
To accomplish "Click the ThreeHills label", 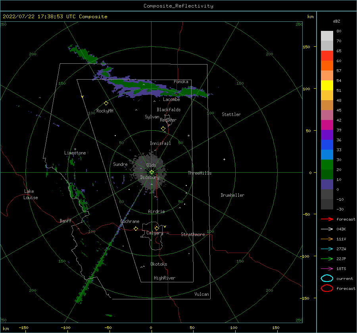I will pyautogui.click(x=200, y=173).
